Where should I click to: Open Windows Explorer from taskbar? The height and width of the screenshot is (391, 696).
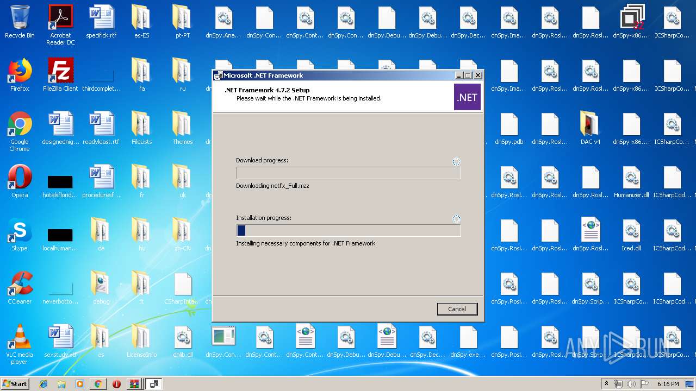click(61, 384)
